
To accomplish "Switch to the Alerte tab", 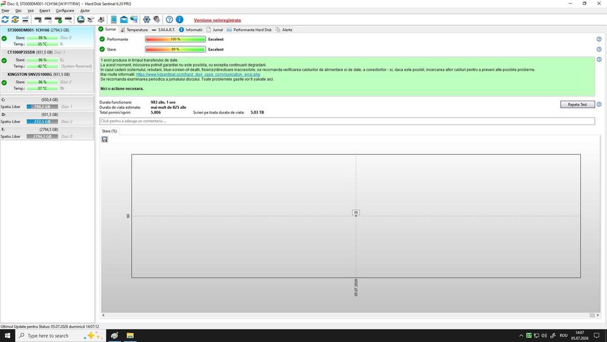I will coord(284,30).
